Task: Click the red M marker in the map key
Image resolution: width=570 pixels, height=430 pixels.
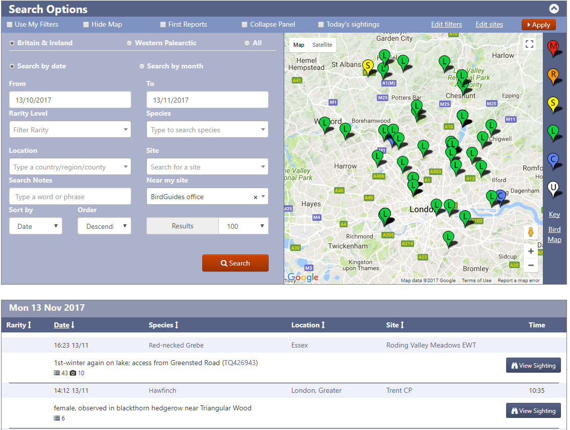Action: click(x=553, y=48)
